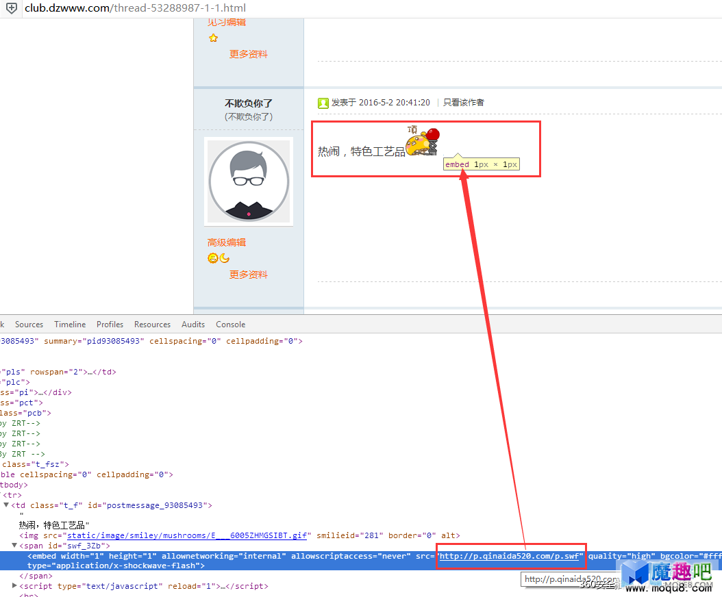Collapse the span swf_3Zb node
The width and height of the screenshot is (722, 597).
click(x=14, y=546)
